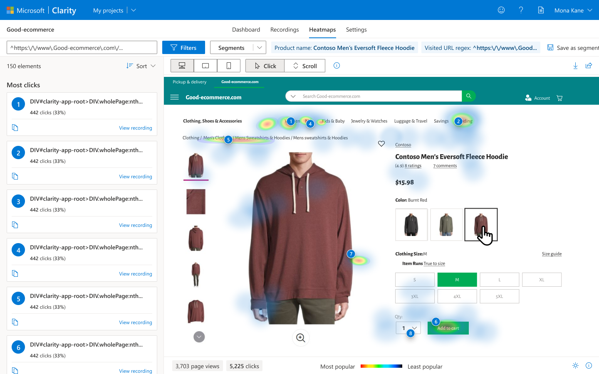Click the feedback smiley icon
The image size is (599, 374).
pyautogui.click(x=501, y=10)
